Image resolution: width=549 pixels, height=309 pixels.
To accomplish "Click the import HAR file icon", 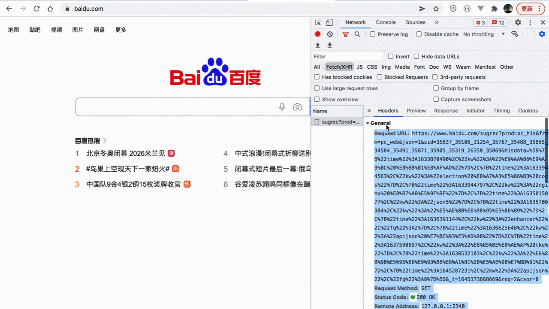I will (x=317, y=45).
